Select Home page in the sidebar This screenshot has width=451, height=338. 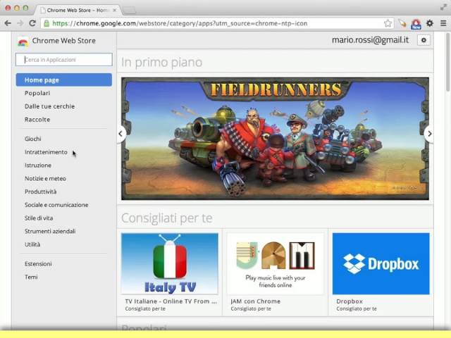click(64, 80)
